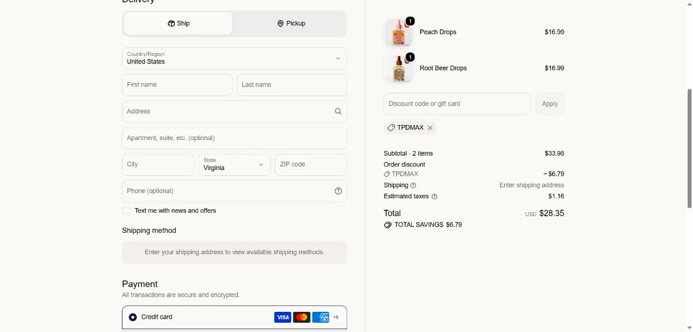The height and width of the screenshot is (332, 693).
Task: Click the Last name field
Action: point(292,85)
